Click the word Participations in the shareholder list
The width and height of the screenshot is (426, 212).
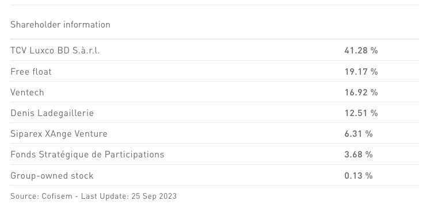point(135,155)
